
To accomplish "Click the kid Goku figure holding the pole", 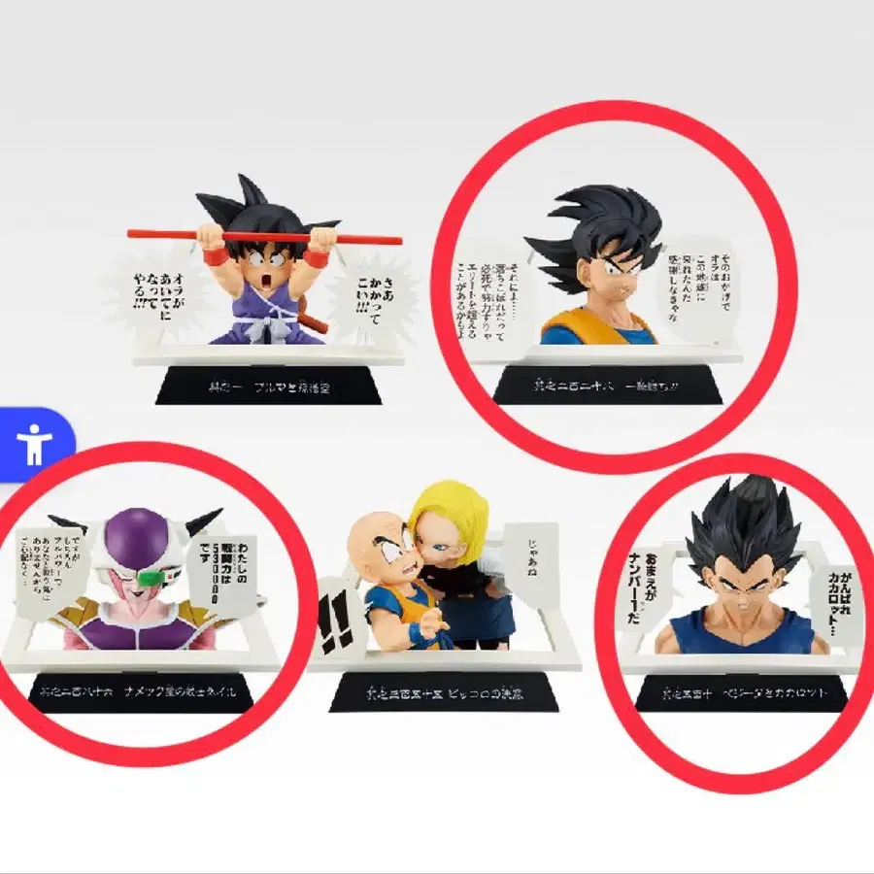I will [270, 262].
